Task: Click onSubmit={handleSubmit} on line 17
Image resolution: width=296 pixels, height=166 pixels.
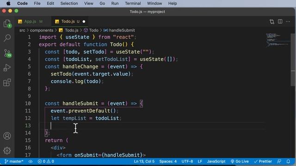Action: (x=109, y=155)
